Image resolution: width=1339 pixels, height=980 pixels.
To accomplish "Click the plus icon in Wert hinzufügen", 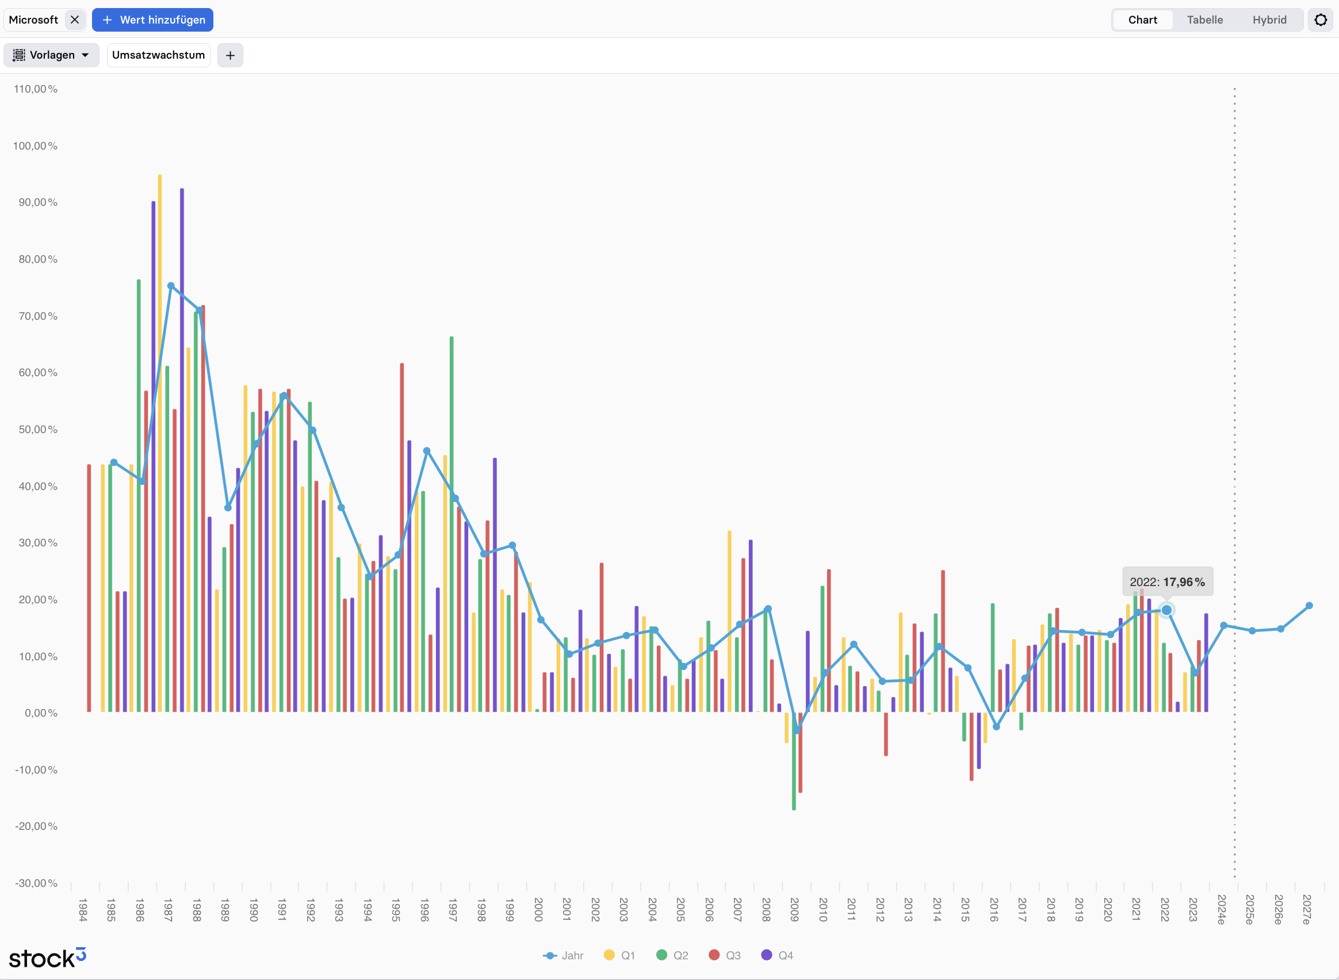I will [x=108, y=20].
